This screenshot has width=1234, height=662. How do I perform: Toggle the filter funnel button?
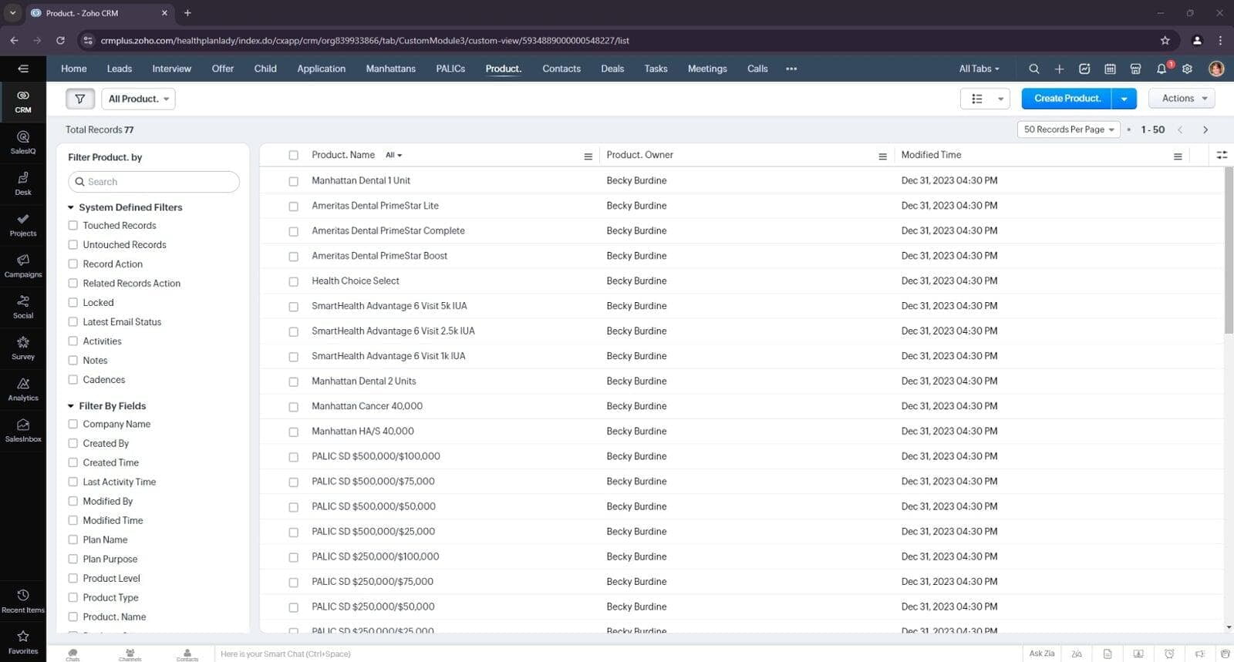(x=80, y=99)
